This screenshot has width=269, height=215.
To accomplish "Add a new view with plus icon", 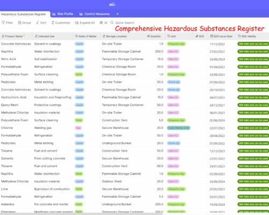I will click(x=117, y=14).
